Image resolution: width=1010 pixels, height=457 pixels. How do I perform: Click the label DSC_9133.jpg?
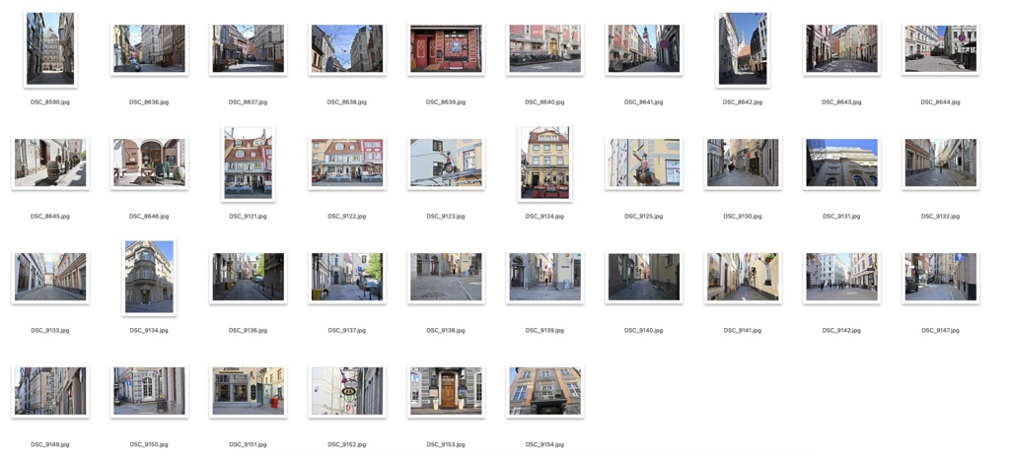pyautogui.click(x=50, y=330)
